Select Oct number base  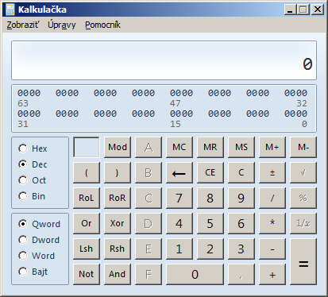33,180
